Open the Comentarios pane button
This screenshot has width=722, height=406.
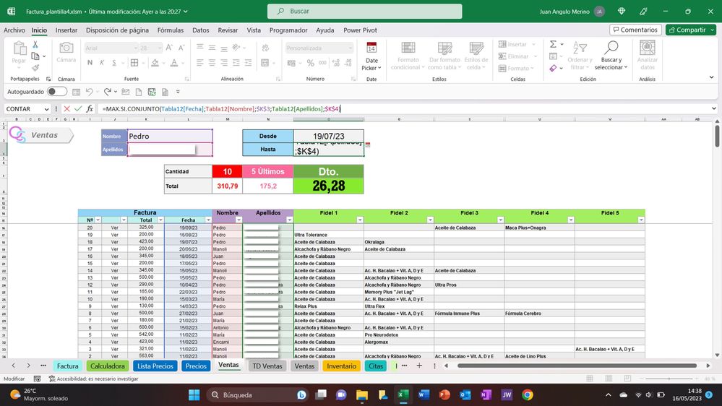[x=635, y=30]
